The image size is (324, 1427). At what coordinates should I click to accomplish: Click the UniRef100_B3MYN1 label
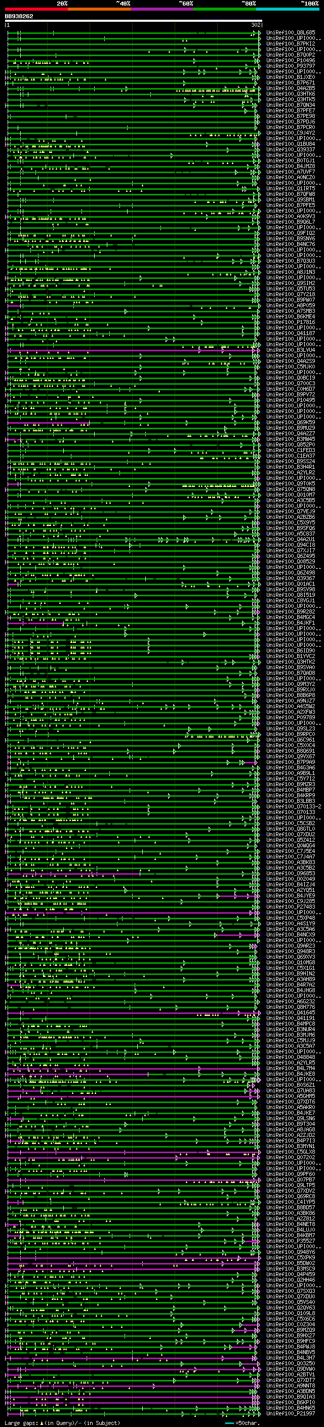tap(291, 1146)
